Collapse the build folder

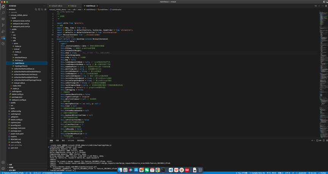coord(14,18)
